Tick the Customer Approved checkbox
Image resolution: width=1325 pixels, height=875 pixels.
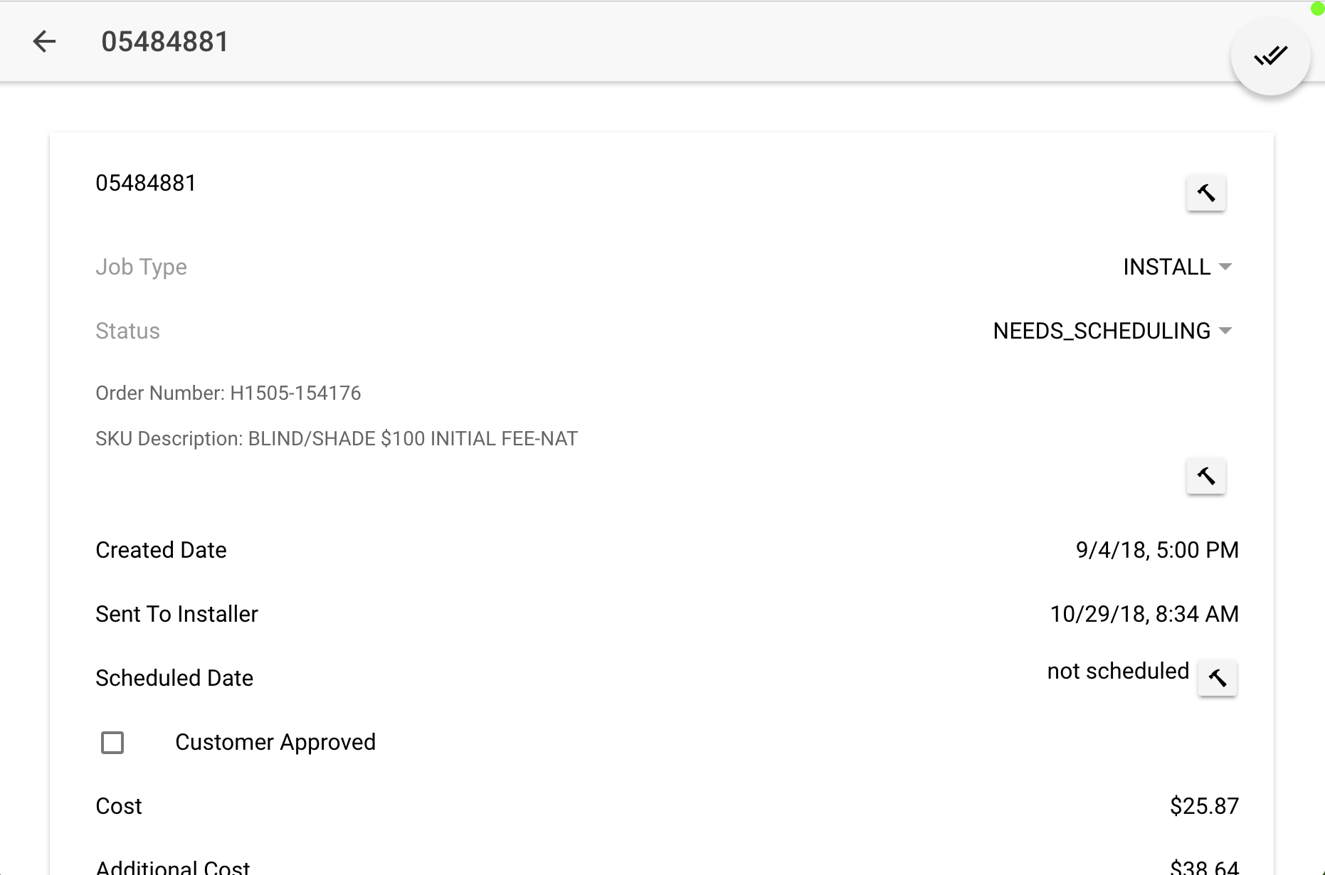click(112, 742)
